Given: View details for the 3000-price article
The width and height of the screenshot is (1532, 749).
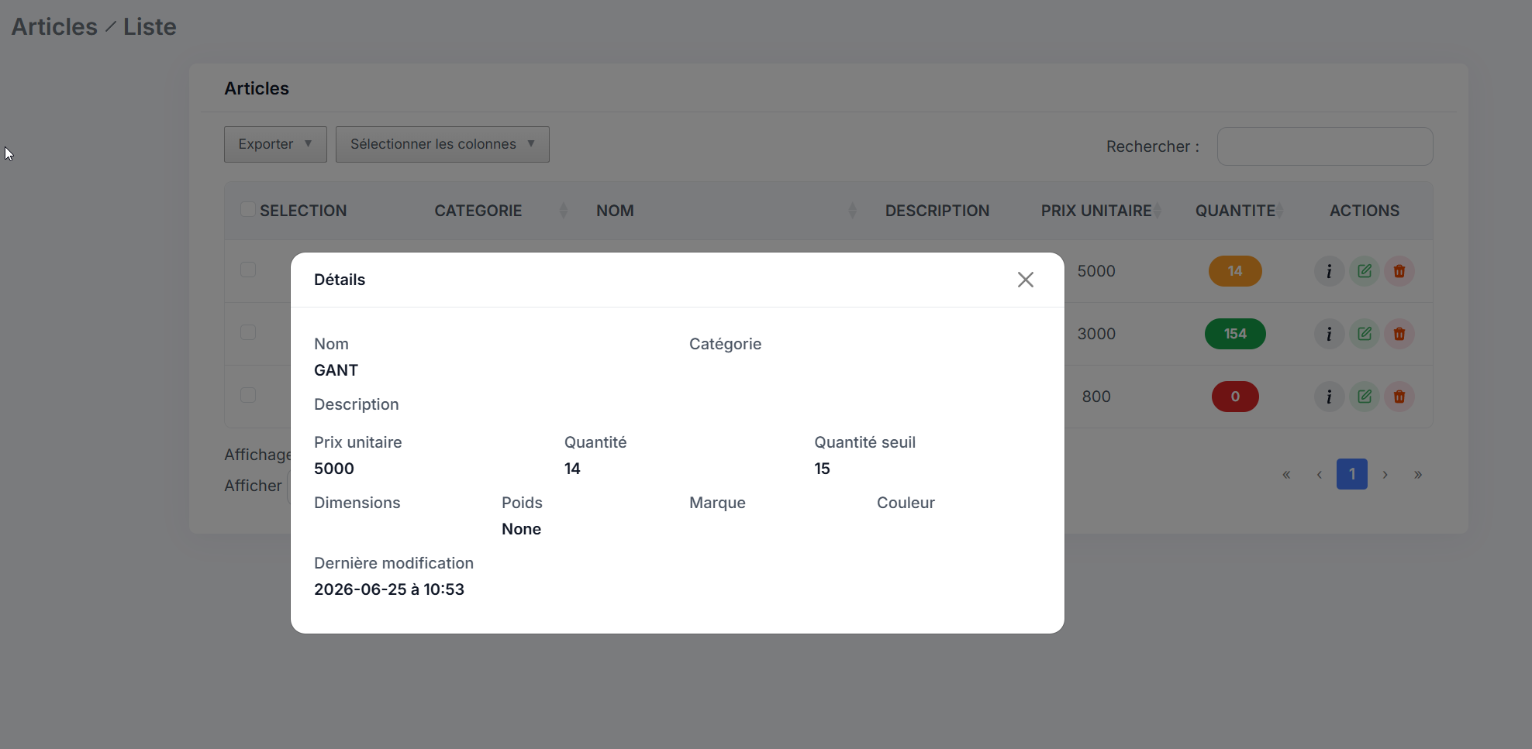Looking at the screenshot, I should (1329, 334).
